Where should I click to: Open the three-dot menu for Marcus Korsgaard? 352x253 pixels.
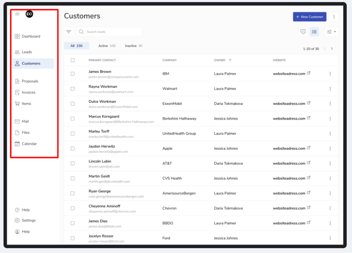click(330, 119)
